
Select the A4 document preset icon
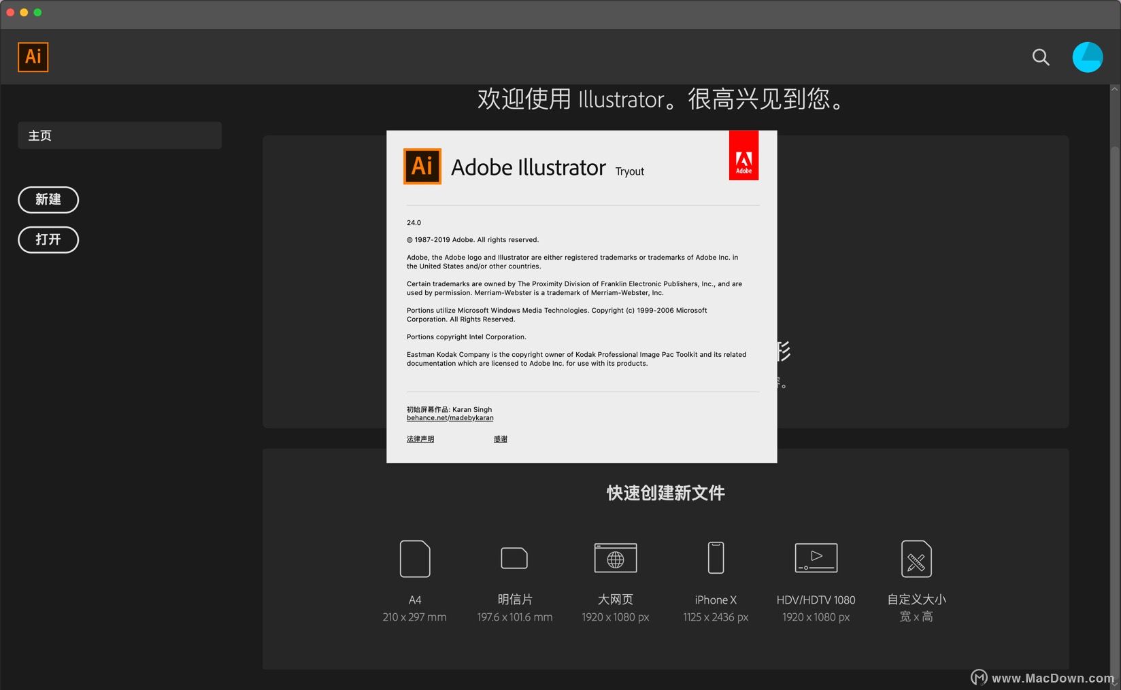click(415, 559)
